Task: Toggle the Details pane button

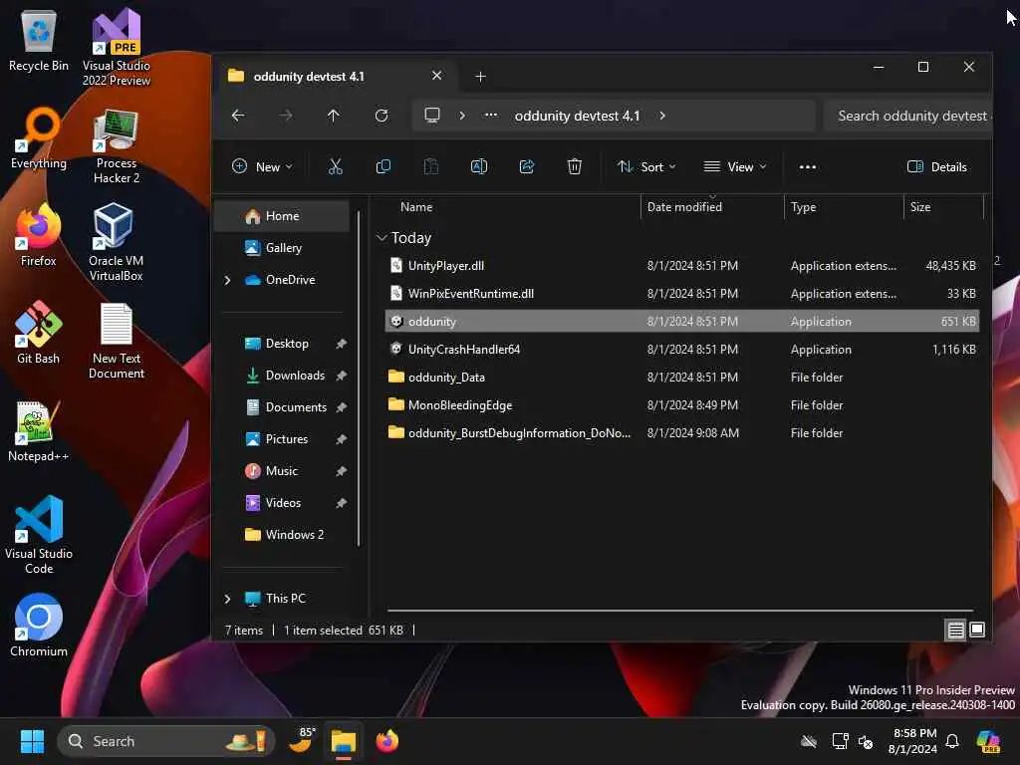Action: (x=936, y=167)
